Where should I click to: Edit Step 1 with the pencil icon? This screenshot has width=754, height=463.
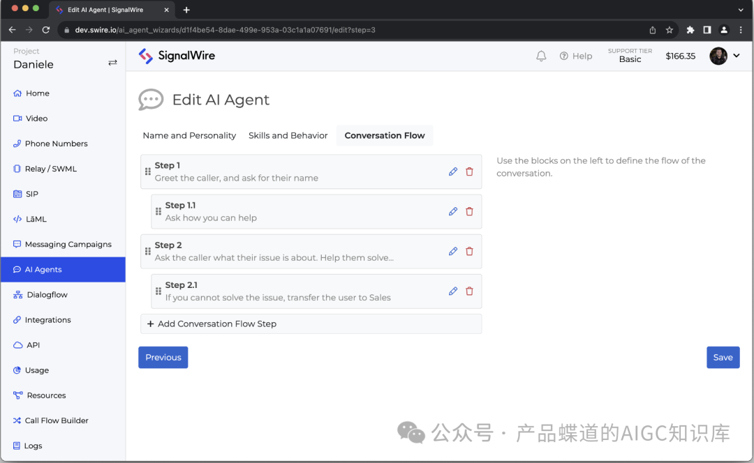click(453, 172)
